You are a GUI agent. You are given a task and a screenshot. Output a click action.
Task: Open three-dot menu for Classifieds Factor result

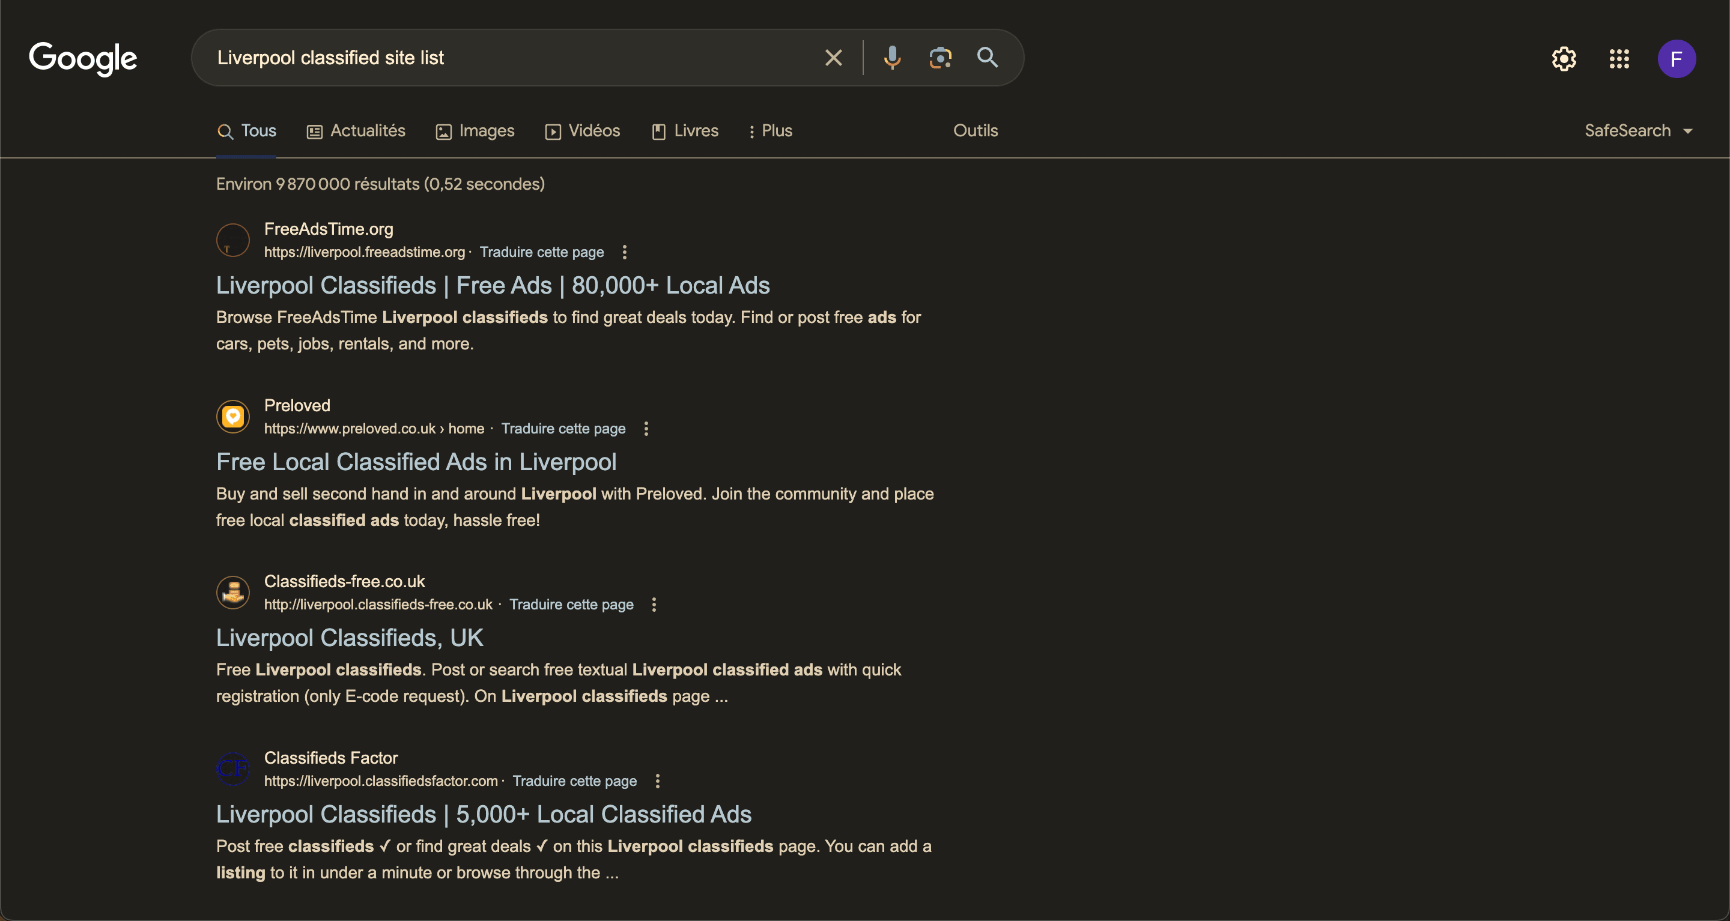[x=658, y=781]
